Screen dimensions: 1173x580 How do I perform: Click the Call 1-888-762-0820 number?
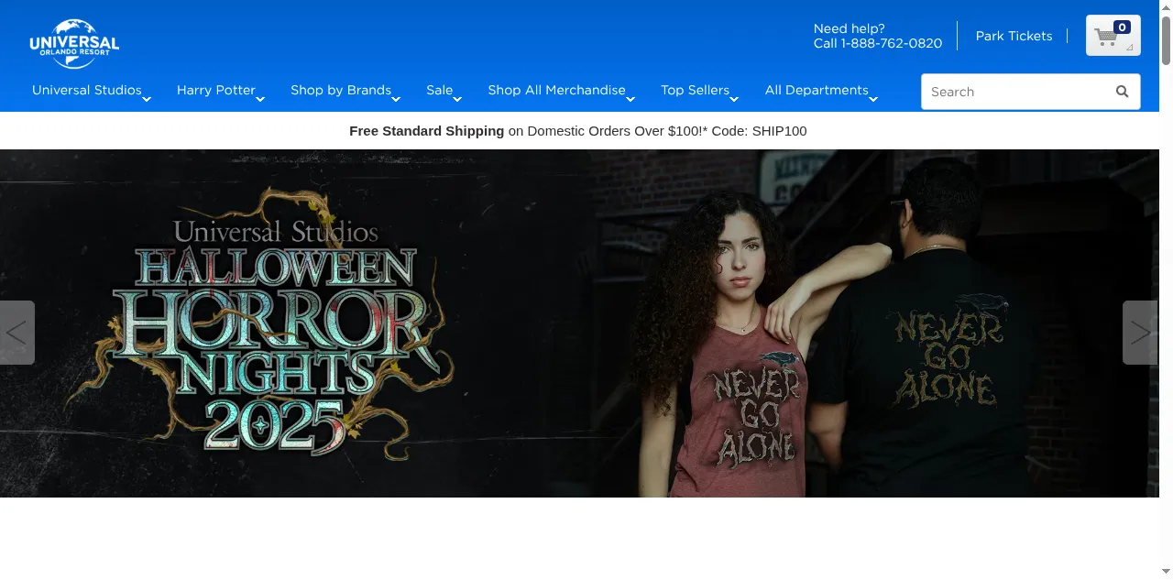[878, 43]
